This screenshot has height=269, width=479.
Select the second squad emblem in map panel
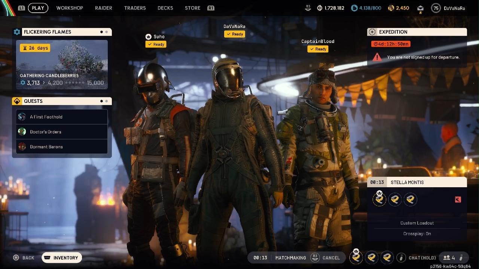pyautogui.click(x=395, y=200)
